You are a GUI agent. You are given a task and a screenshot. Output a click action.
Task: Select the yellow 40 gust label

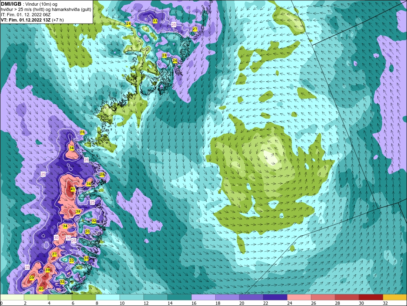point(41,289)
